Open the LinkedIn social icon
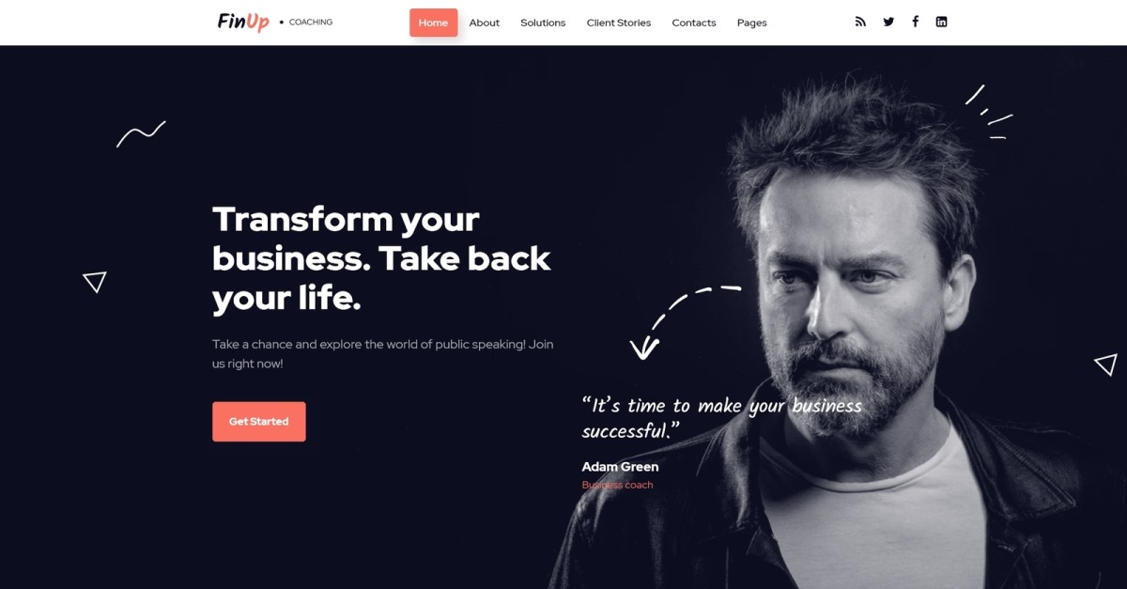 tap(941, 22)
